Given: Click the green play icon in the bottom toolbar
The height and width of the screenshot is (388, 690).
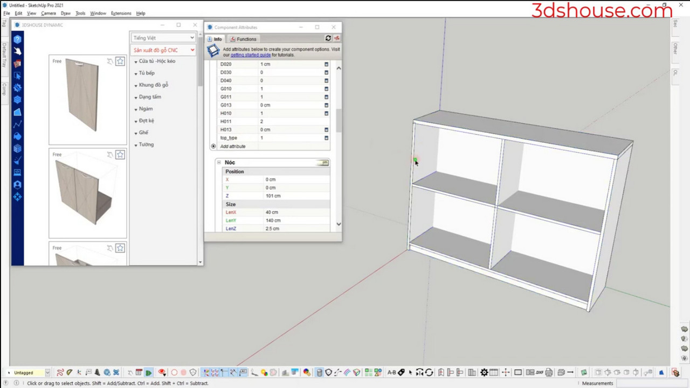Looking at the screenshot, I should pos(148,372).
